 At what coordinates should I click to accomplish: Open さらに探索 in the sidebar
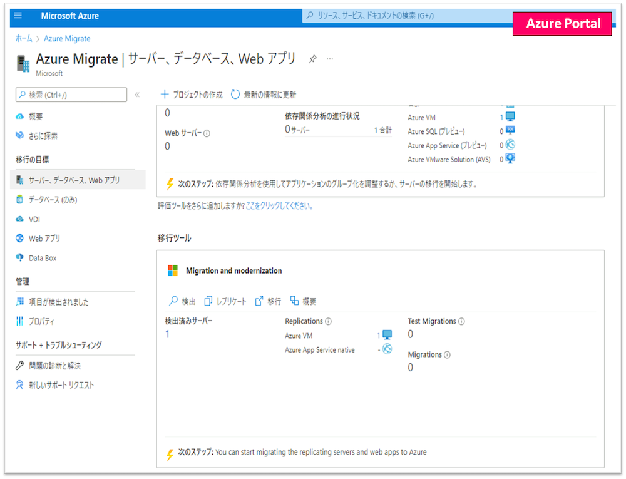click(x=36, y=136)
